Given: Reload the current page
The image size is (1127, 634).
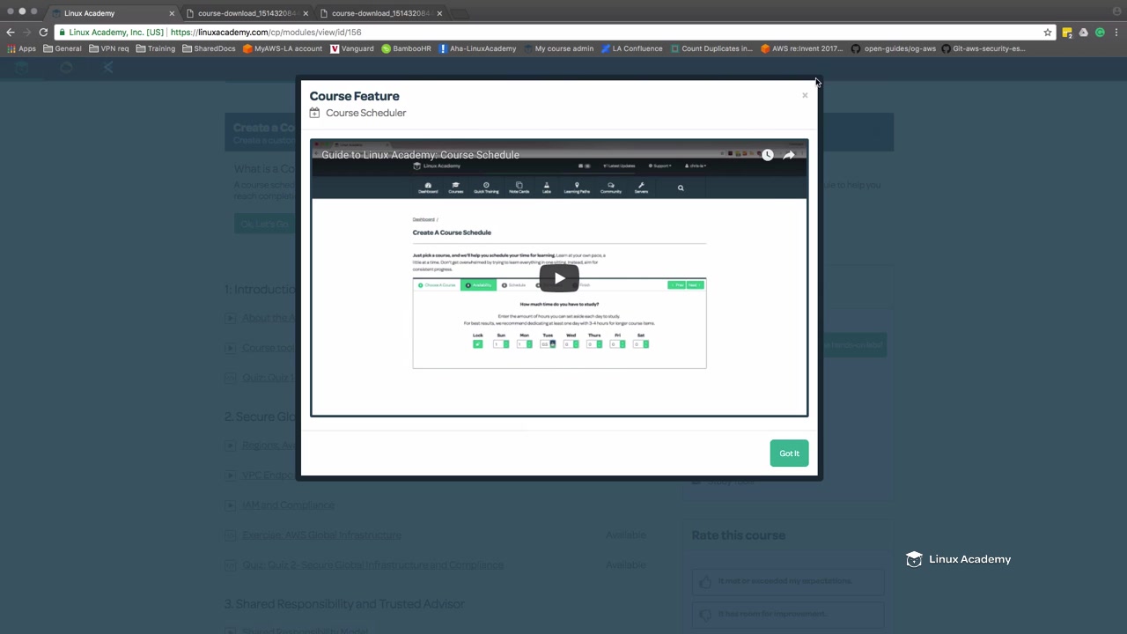Looking at the screenshot, I should [x=43, y=32].
